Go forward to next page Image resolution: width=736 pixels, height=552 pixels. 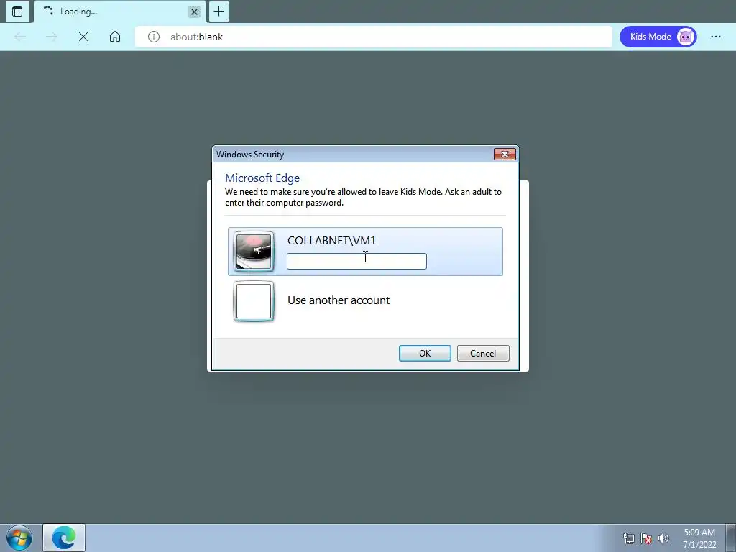(x=52, y=37)
